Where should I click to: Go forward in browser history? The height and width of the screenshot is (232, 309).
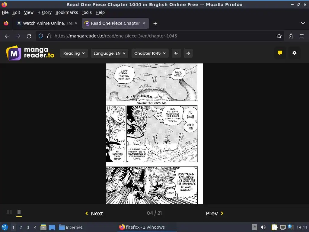[18, 36]
